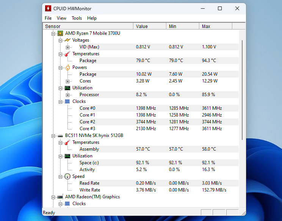Select the Package temperature row

(x=158, y=61)
